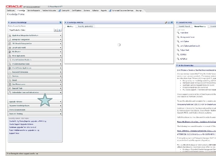Viewport: 216px width, 162px height.
Task: Open the Oracle Support Upgrade Advisors link
Action: [x=21, y=124]
